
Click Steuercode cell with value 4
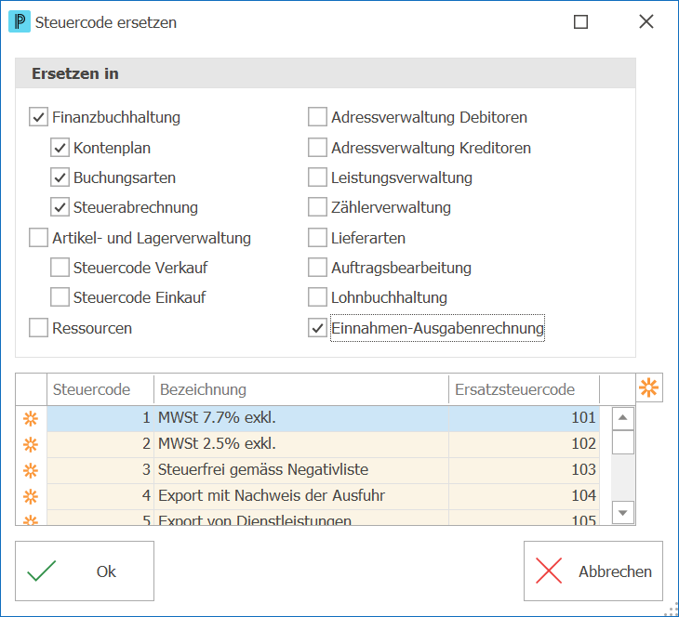pyautogui.click(x=100, y=496)
